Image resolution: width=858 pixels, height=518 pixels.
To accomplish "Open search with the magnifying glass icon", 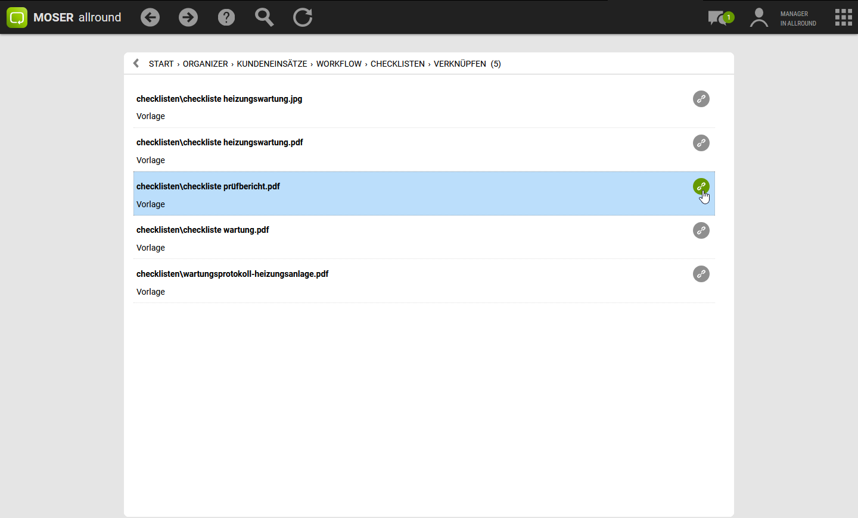I will coord(264,17).
